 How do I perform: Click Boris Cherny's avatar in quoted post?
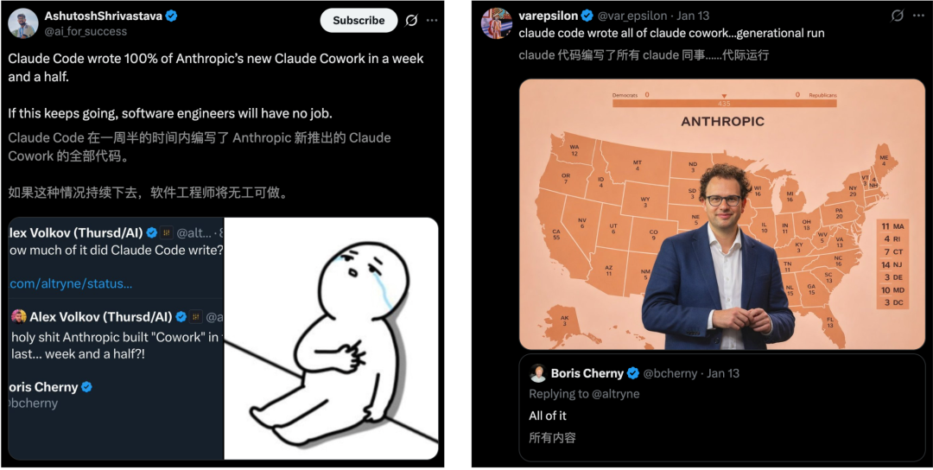(538, 373)
